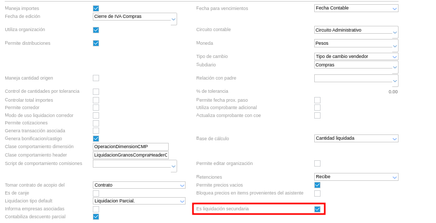This screenshot has width=436, height=223.
Task: Toggle Permite precios vacíos checkbox
Action: tap(317, 185)
